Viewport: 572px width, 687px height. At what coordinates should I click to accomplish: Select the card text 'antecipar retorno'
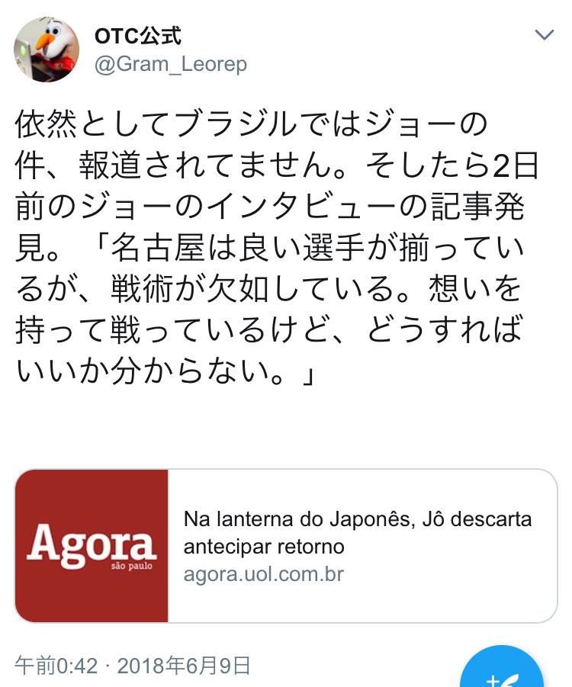[x=264, y=547]
